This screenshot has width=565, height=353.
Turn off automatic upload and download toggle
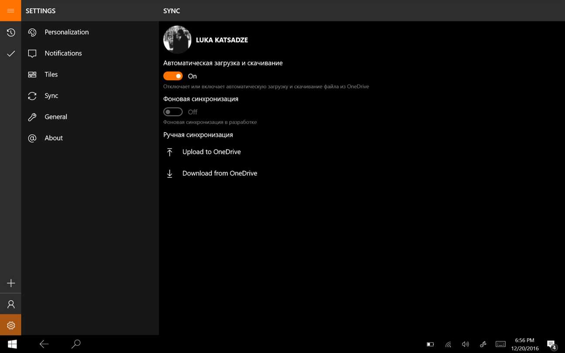[173, 76]
